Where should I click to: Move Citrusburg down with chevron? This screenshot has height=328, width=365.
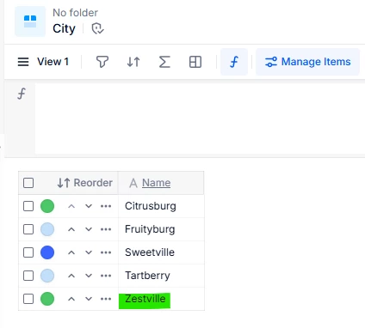pyautogui.click(x=89, y=206)
